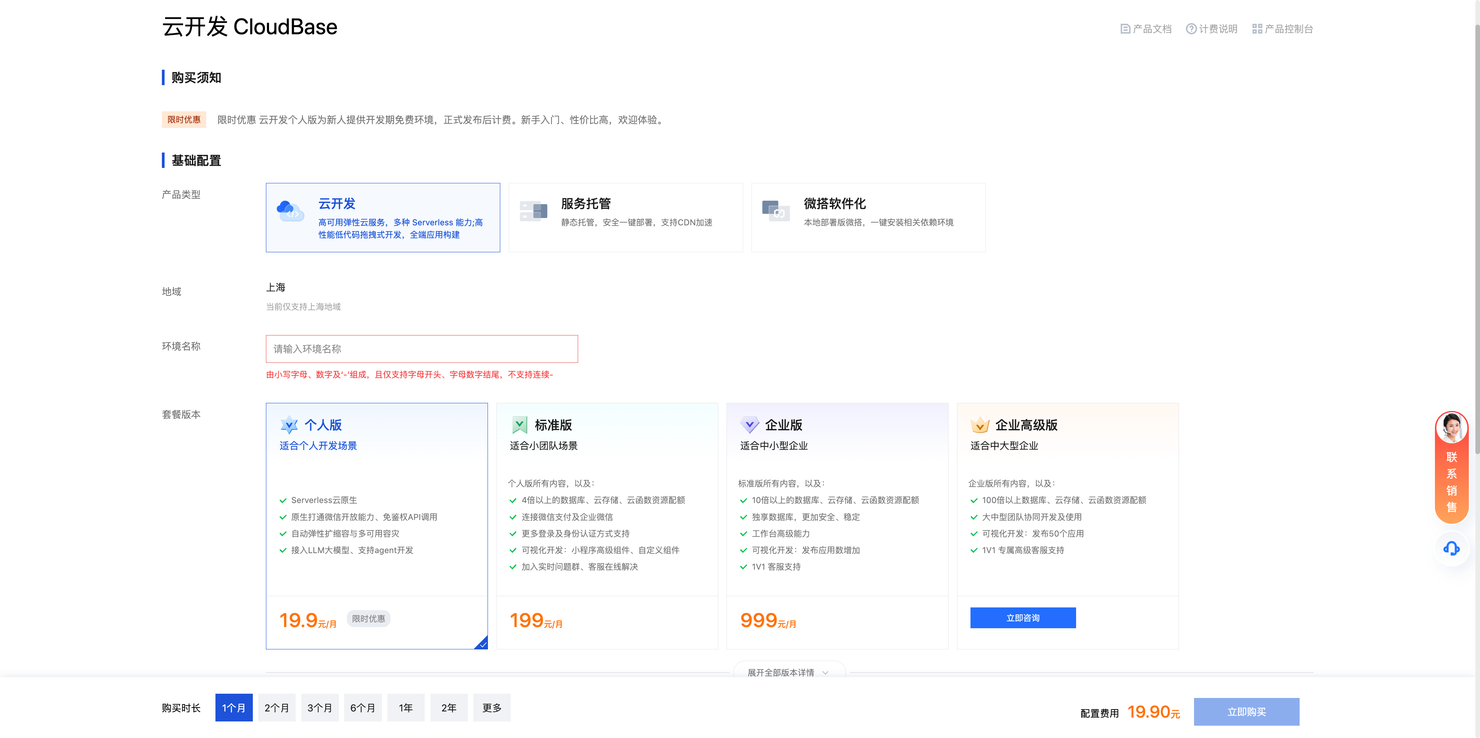The width and height of the screenshot is (1480, 738).
Task: Select 2个月 purchase duration
Action: point(277,708)
